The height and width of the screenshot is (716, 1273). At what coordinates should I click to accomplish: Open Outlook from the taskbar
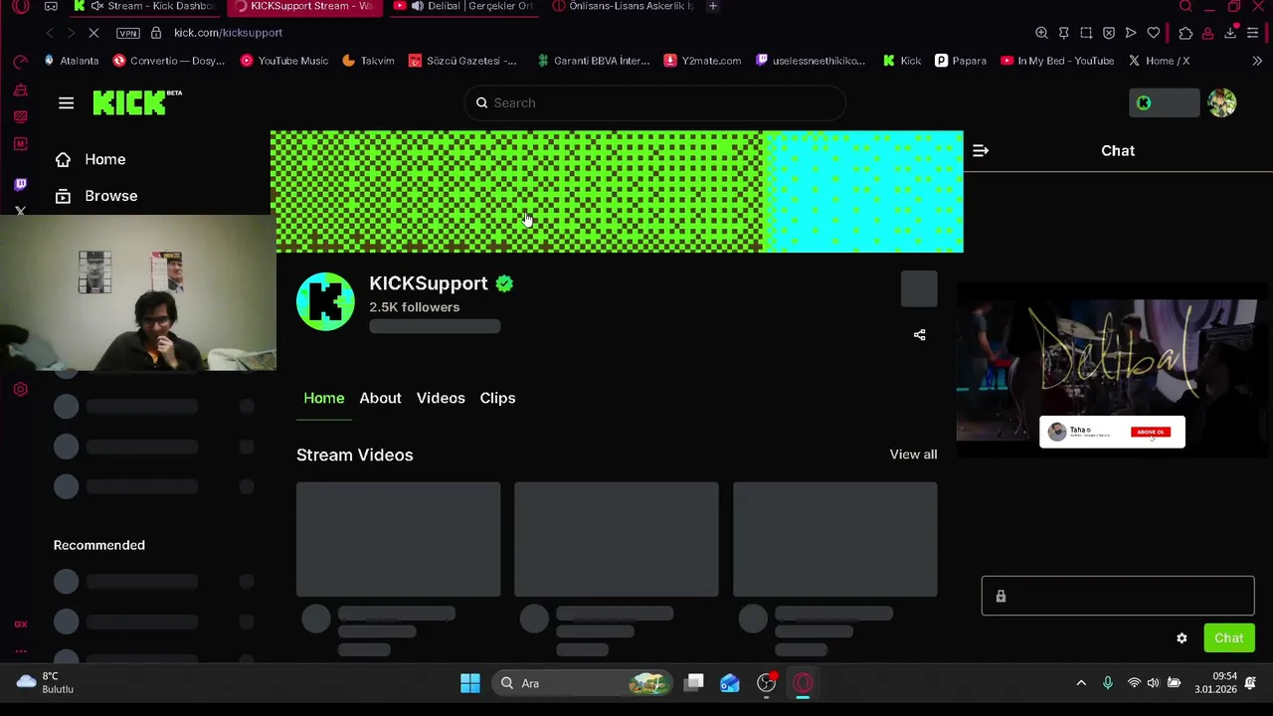tap(730, 683)
